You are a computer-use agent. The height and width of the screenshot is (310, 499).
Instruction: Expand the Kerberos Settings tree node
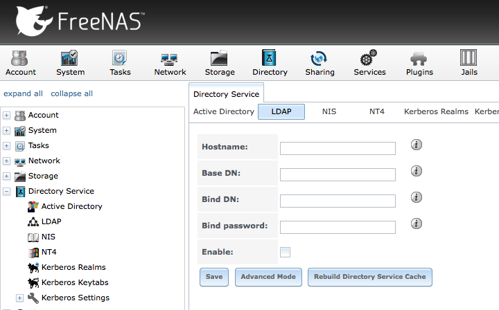point(19,298)
